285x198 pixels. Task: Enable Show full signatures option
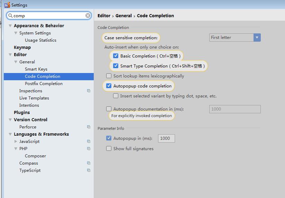109,148
